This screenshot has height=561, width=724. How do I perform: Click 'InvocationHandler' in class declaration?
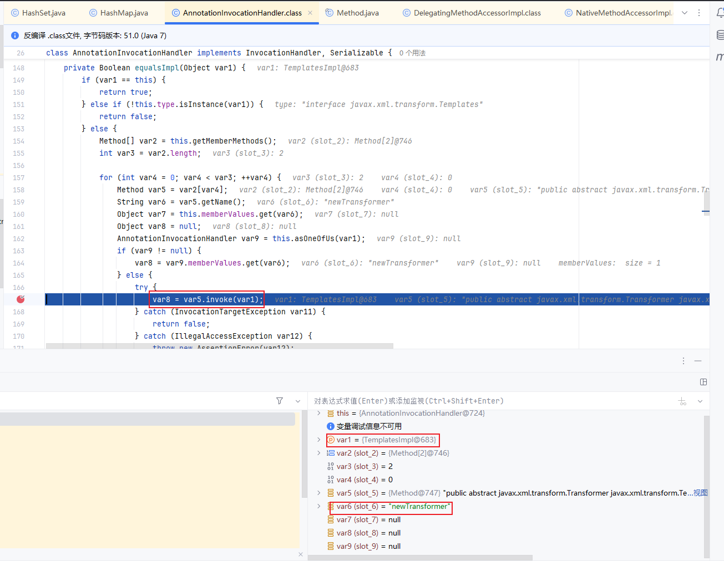pyautogui.click(x=283, y=53)
